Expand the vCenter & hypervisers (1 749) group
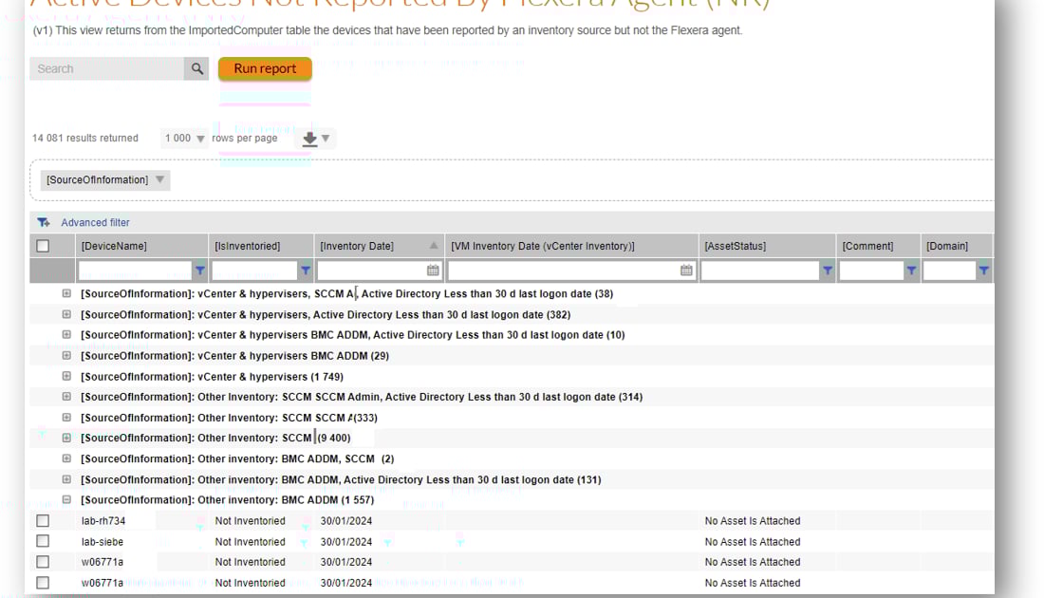Viewport: 1044px width, 598px height. pos(65,376)
